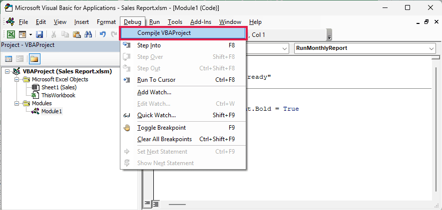The width and height of the screenshot is (442, 210).
Task: Collapse the Modules folder node
Action: point(16,103)
